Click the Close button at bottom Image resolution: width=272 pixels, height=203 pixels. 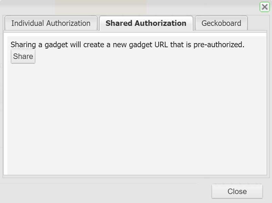(237, 191)
